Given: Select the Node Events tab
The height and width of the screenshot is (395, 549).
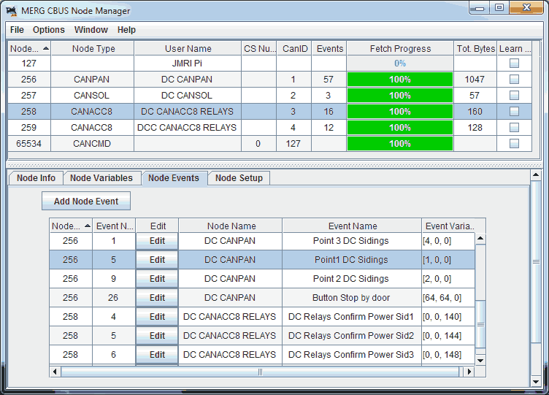Looking at the screenshot, I should pyautogui.click(x=174, y=178).
